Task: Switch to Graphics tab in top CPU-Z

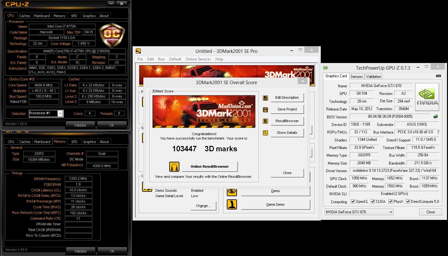Action: click(x=89, y=16)
